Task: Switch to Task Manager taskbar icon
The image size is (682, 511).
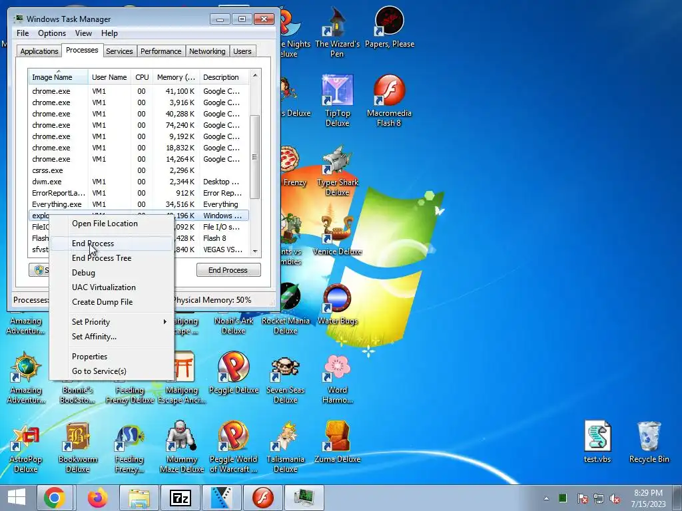Action: click(x=304, y=498)
